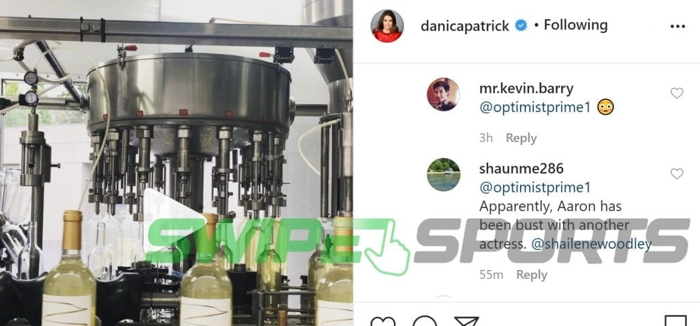Save post with bookmark icon
The width and height of the screenshot is (700, 326).
tap(675, 321)
